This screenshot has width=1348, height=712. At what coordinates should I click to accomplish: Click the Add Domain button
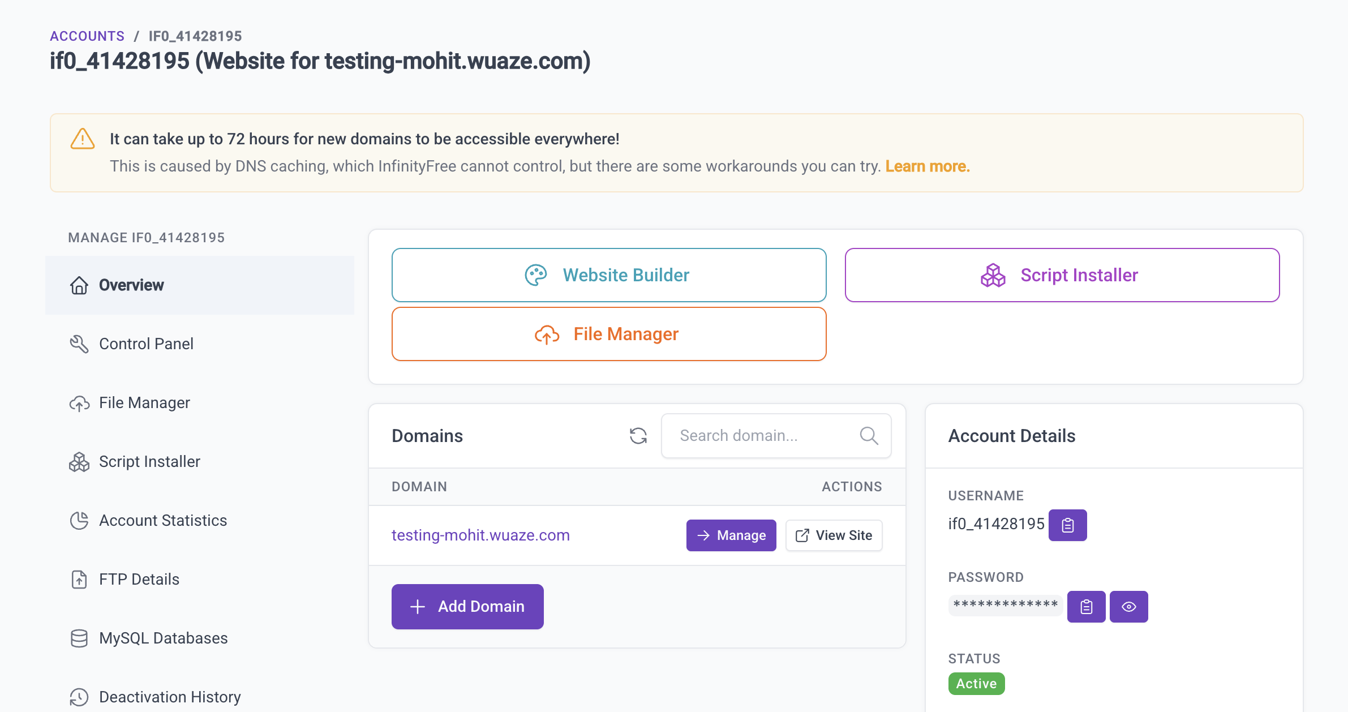(467, 606)
